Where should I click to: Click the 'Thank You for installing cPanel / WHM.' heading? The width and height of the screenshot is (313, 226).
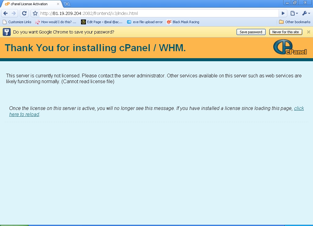click(95, 48)
